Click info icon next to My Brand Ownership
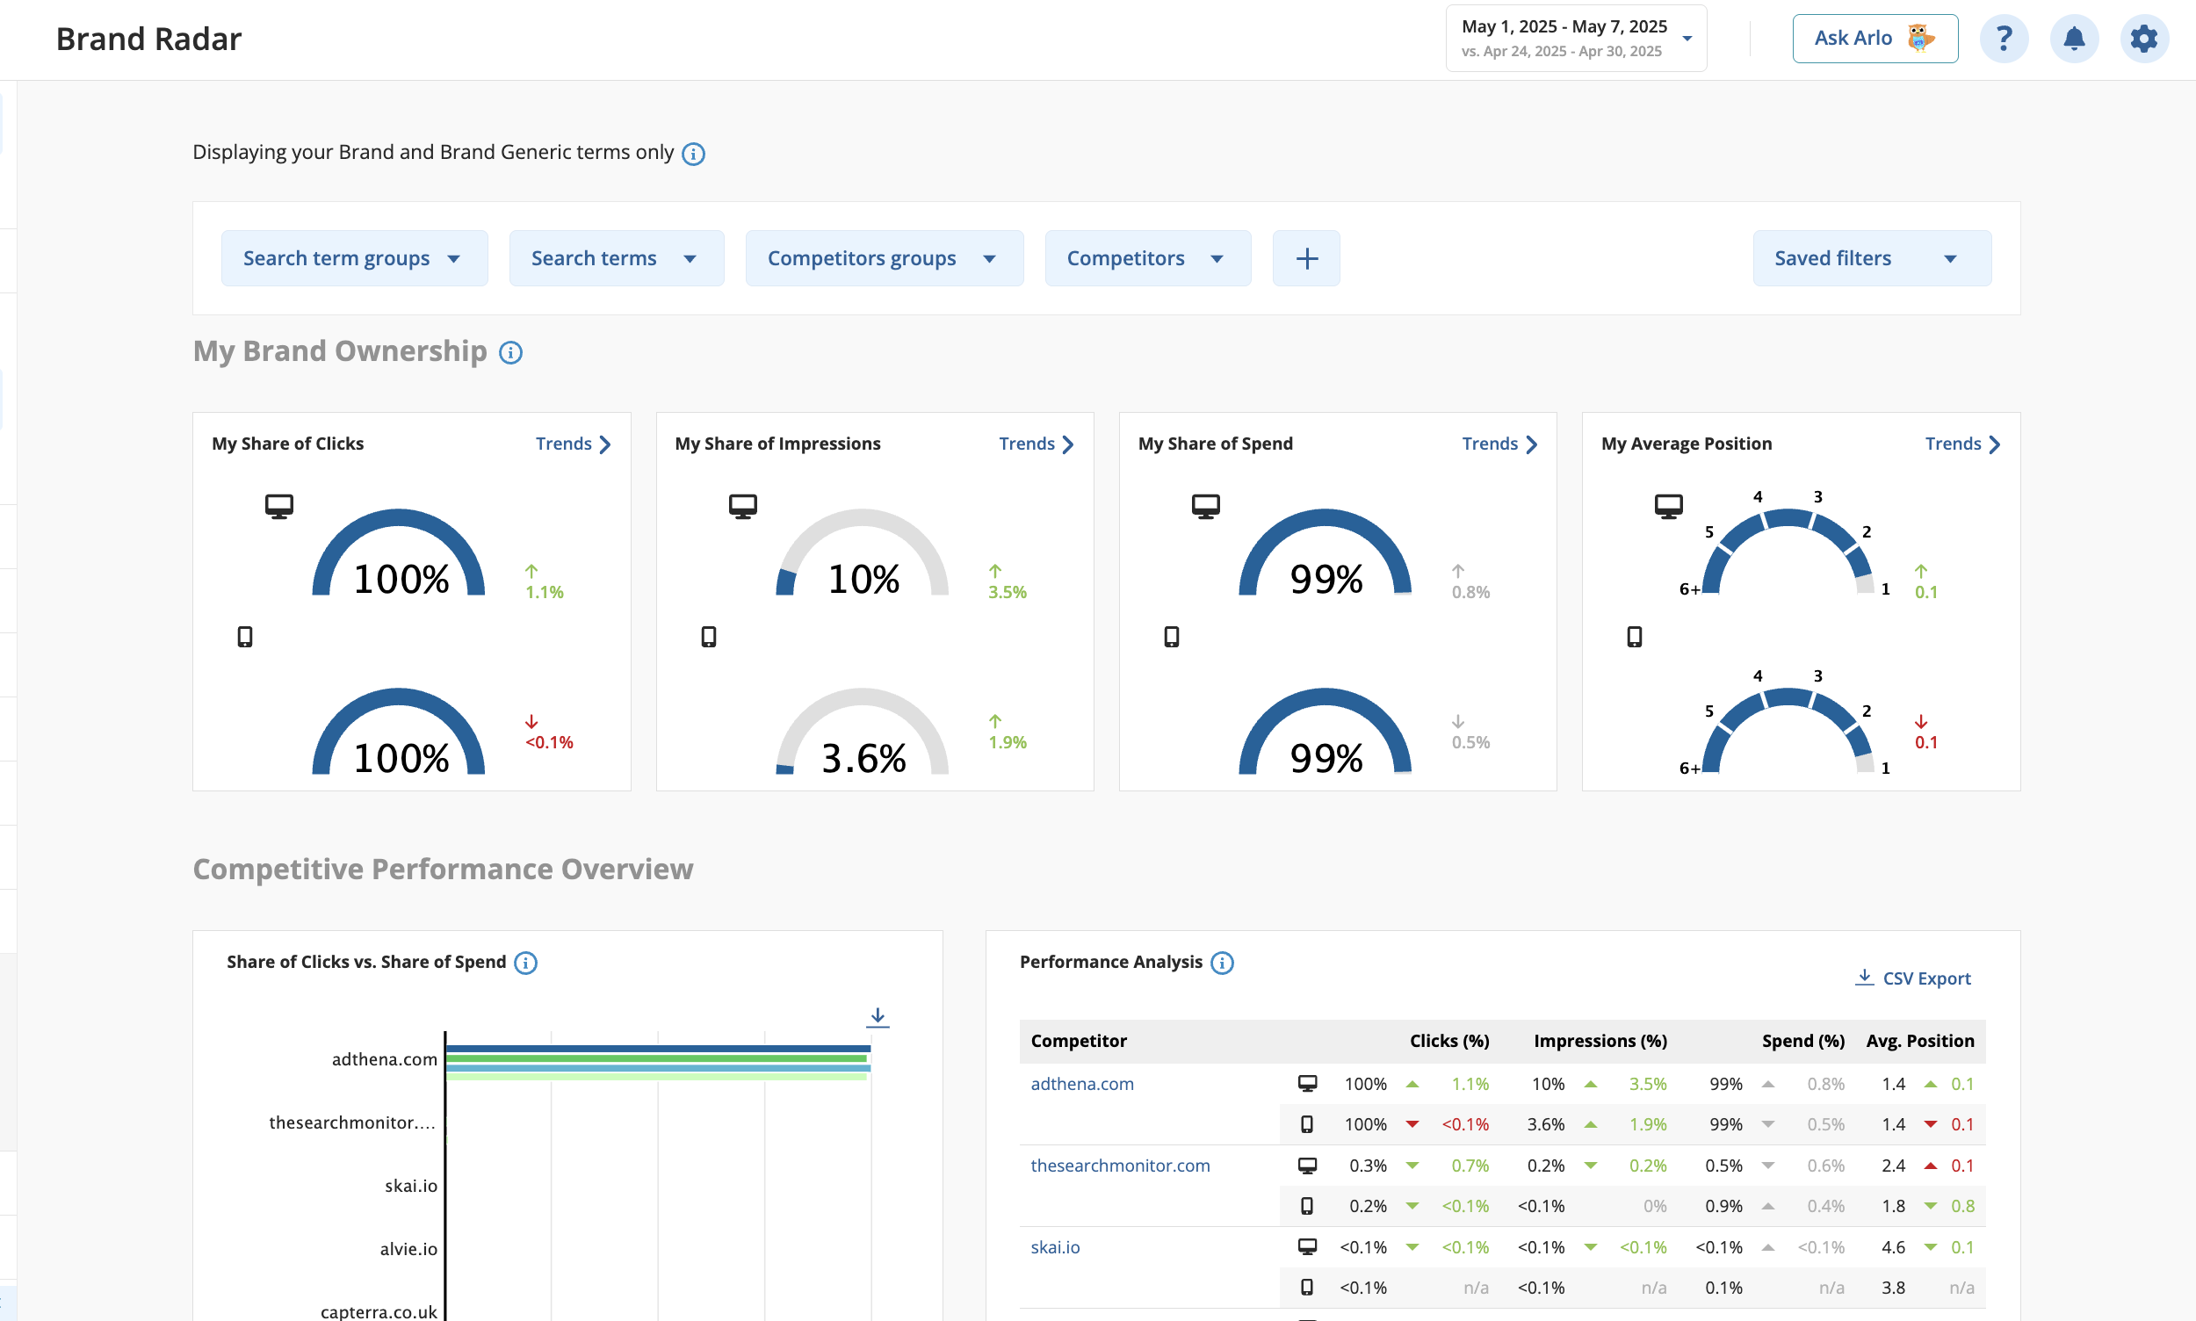 coord(510,352)
